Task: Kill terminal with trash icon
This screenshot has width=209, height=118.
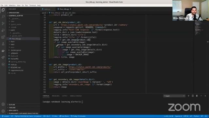Action: (x=197, y=96)
